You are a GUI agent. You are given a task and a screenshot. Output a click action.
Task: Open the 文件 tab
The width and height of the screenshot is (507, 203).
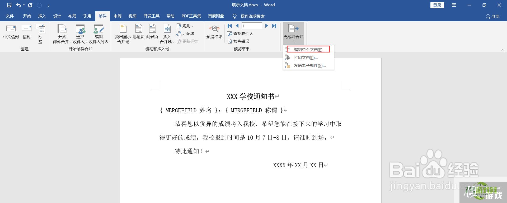[x=10, y=16]
